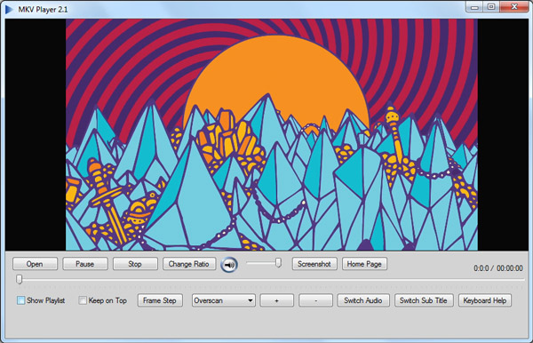The image size is (533, 343).
Task: Visit the Home Page link button
Action: point(364,264)
